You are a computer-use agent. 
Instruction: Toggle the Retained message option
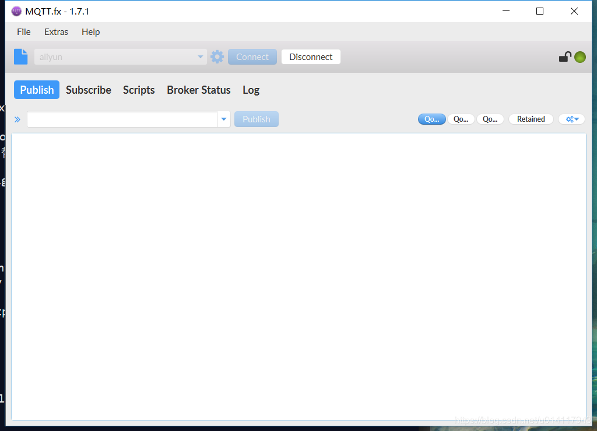[x=531, y=119]
